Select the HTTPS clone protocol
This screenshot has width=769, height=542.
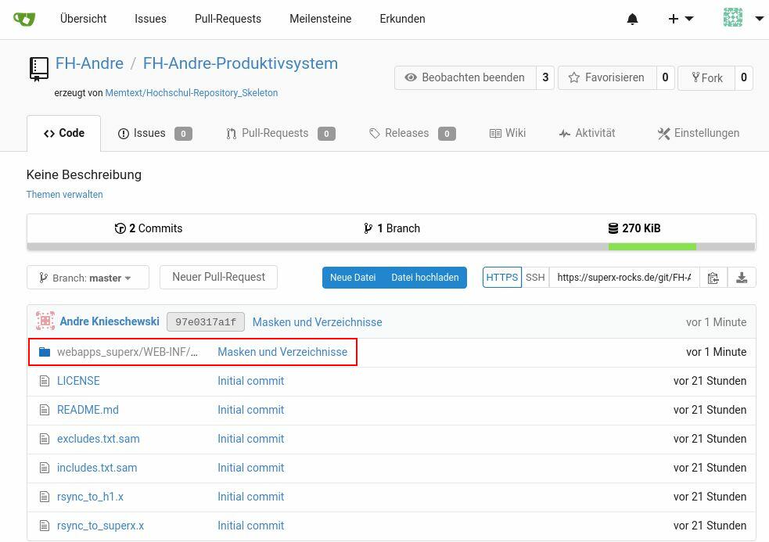coord(501,278)
